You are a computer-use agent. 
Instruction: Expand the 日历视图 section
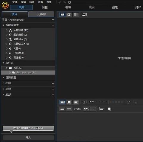click(3, 78)
